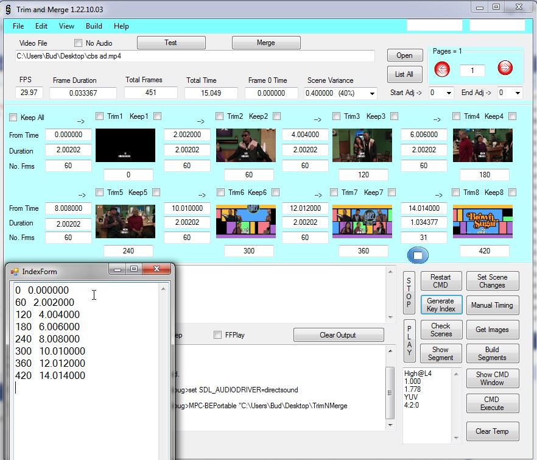537x460 pixels.
Task: Tick the Keep2 checkbox
Action: (276, 116)
